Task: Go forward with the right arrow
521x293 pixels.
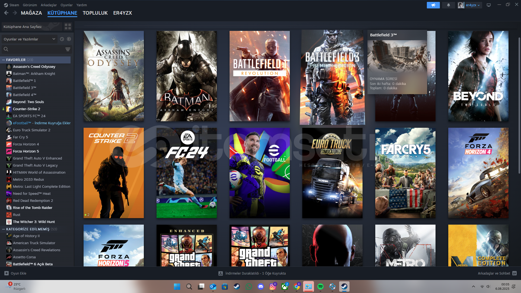Action: (x=15, y=13)
